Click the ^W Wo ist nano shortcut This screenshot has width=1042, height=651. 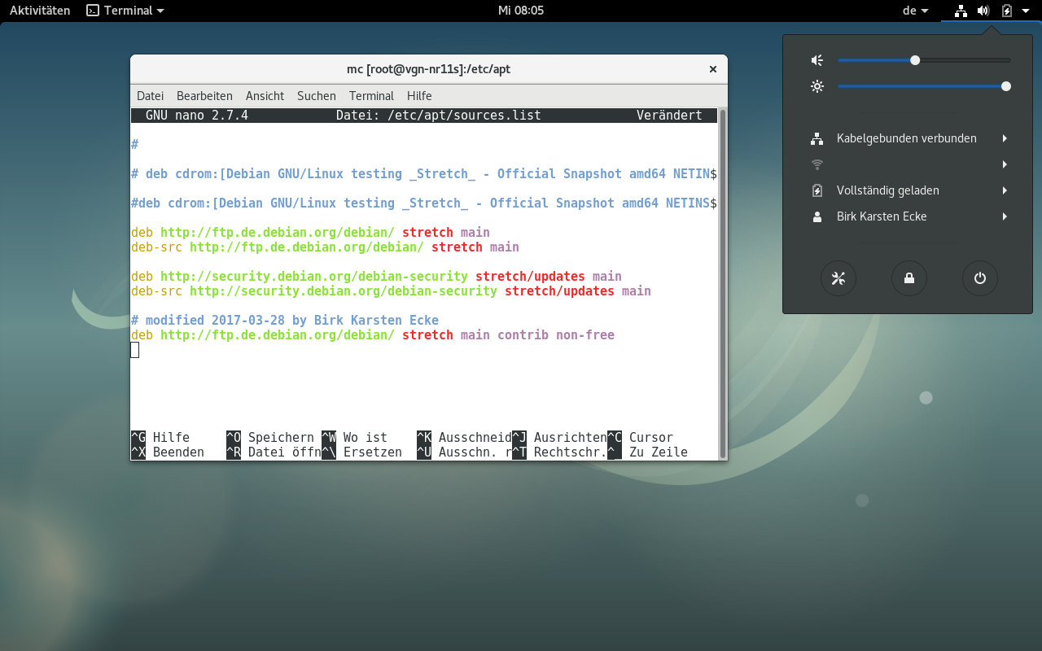click(354, 438)
